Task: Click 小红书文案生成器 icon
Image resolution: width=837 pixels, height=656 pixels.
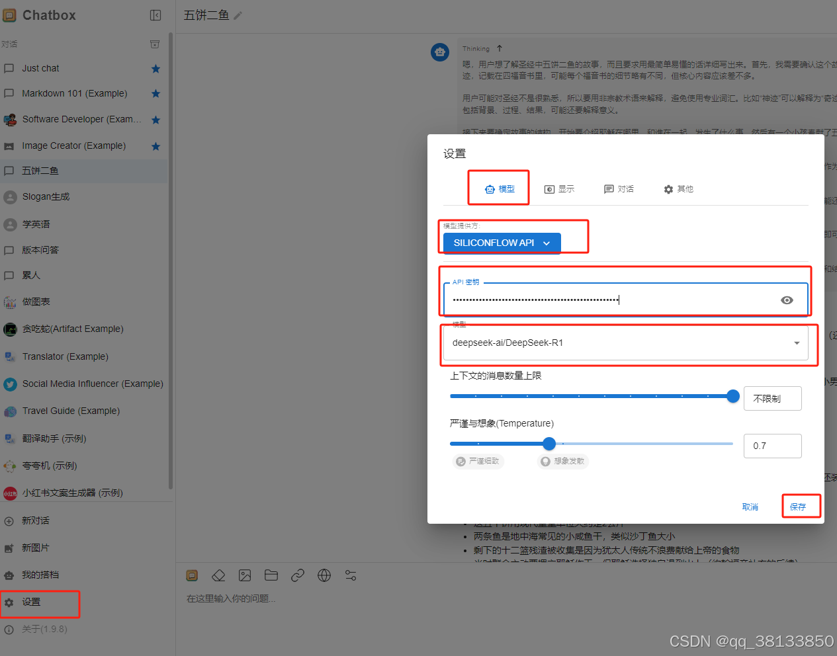Action: point(10,493)
